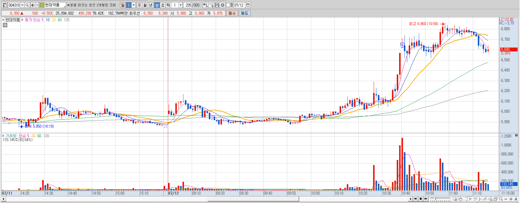Save chart with floppy disk icon
The image size is (520, 203).
(217, 5)
